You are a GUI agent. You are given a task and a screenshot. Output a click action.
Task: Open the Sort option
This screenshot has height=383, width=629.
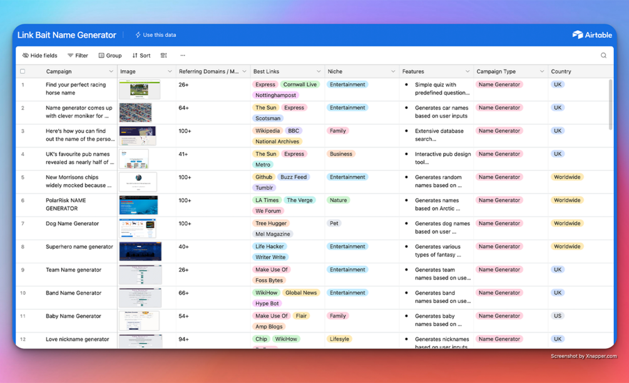(141, 55)
